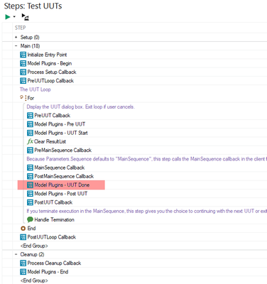Select the Model Plugins - Begin step
267x284 pixels.
[x=50, y=63]
